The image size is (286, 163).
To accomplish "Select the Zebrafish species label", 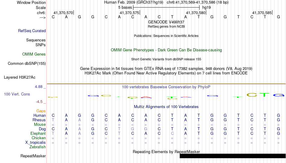I will [38, 147].
